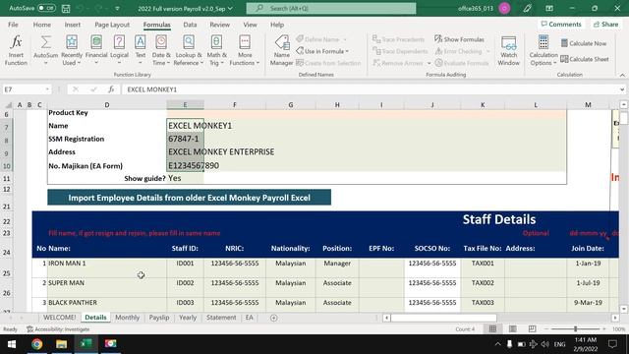Open Text functions library
The image size is (629, 354).
coord(140,50)
